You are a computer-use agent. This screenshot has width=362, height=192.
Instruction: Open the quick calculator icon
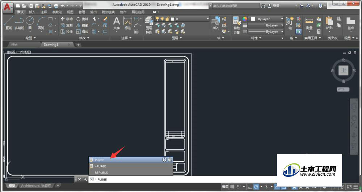pyautogui.click(x=319, y=32)
